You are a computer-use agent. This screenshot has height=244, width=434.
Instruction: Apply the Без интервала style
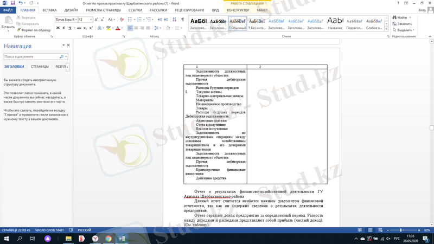[x=257, y=23]
